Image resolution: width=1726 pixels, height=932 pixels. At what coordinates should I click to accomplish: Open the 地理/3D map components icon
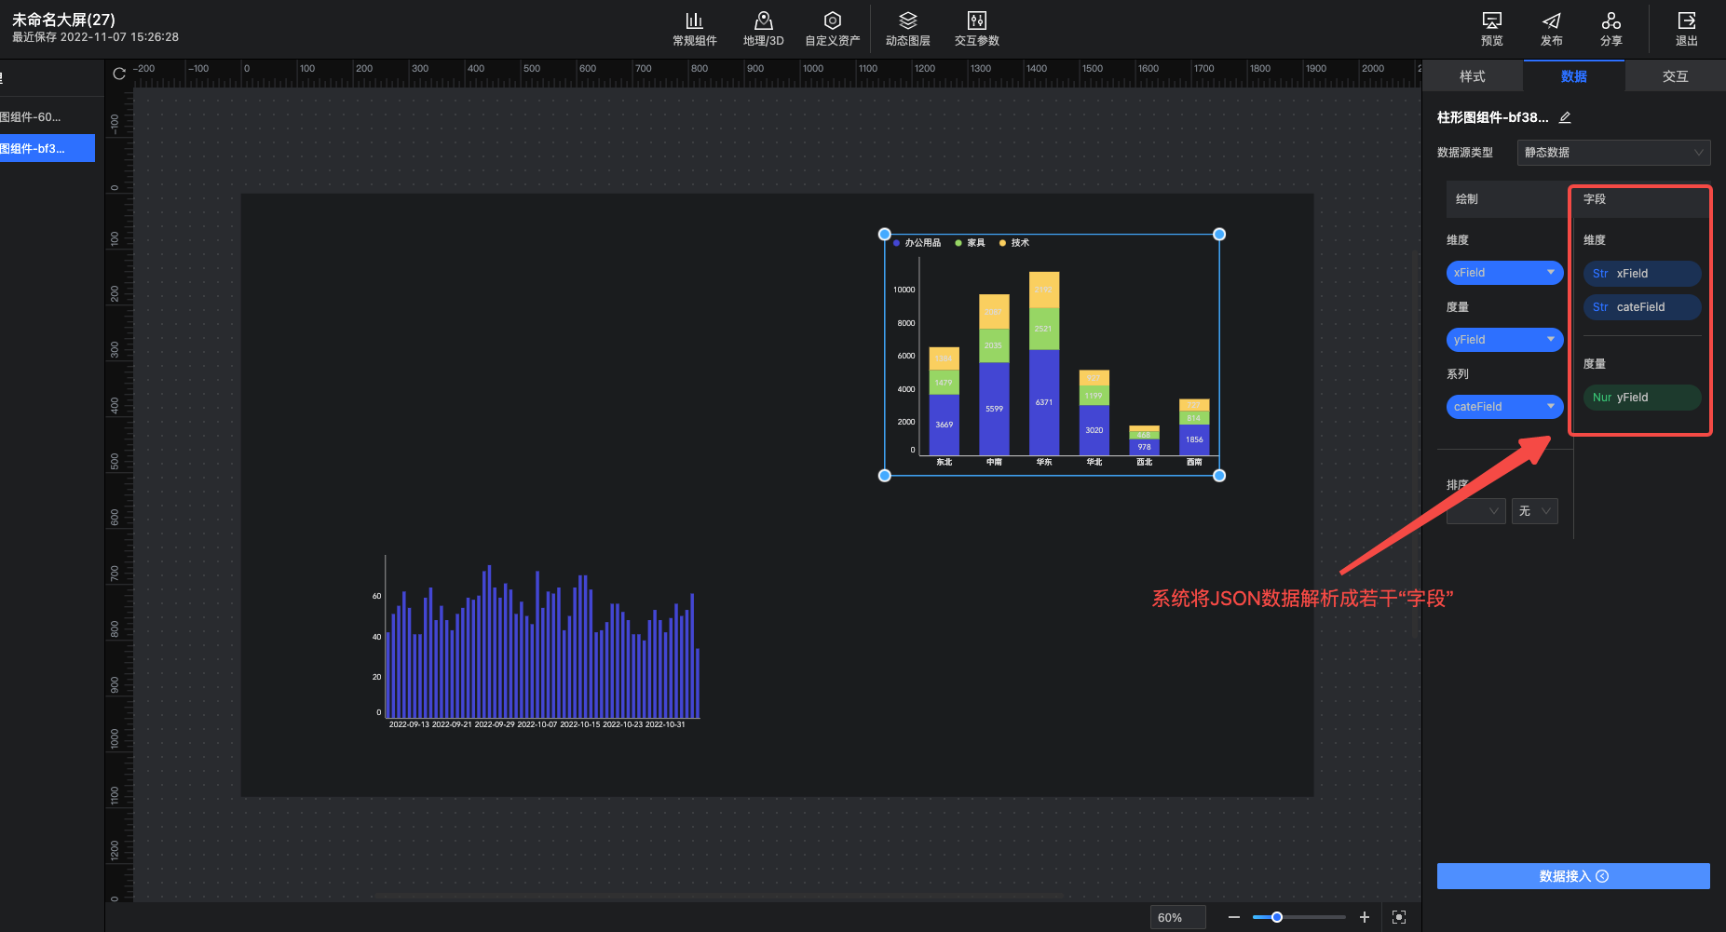click(763, 21)
